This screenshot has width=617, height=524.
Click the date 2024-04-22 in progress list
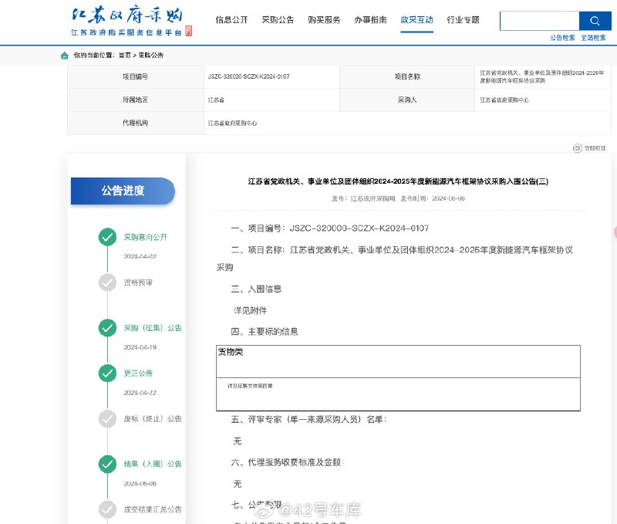pyautogui.click(x=140, y=393)
